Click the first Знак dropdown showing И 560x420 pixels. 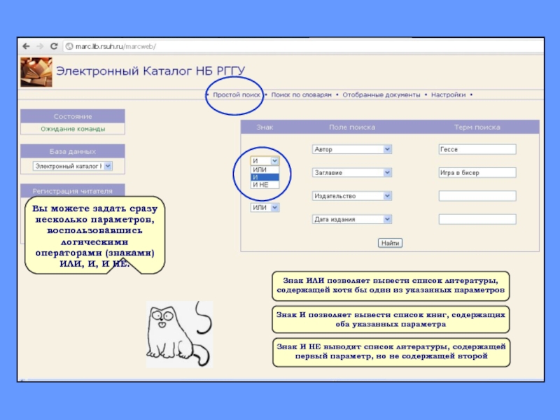click(x=265, y=161)
